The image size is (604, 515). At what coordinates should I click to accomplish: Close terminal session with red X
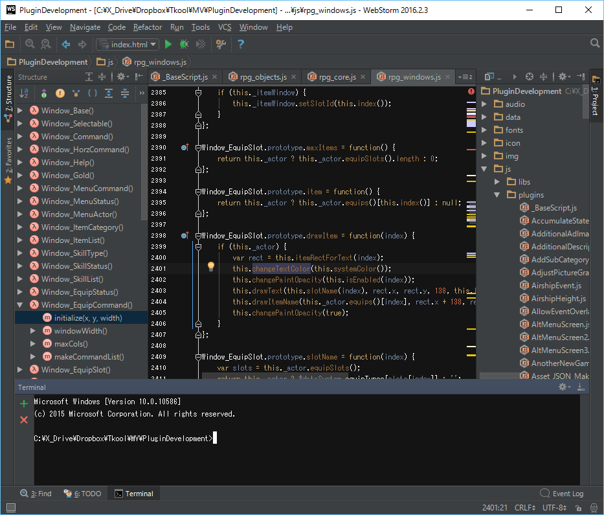pyautogui.click(x=24, y=420)
